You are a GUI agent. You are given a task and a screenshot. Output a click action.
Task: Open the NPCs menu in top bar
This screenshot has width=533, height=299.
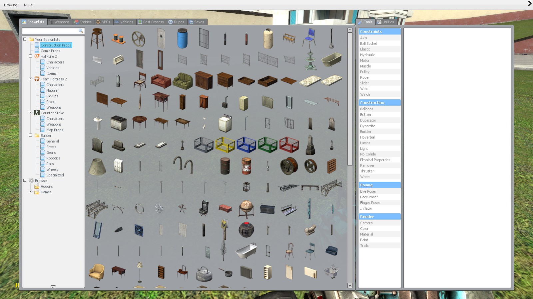click(x=28, y=5)
